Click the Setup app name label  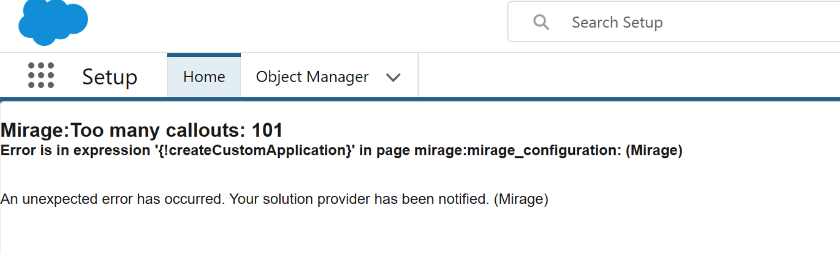coord(109,77)
